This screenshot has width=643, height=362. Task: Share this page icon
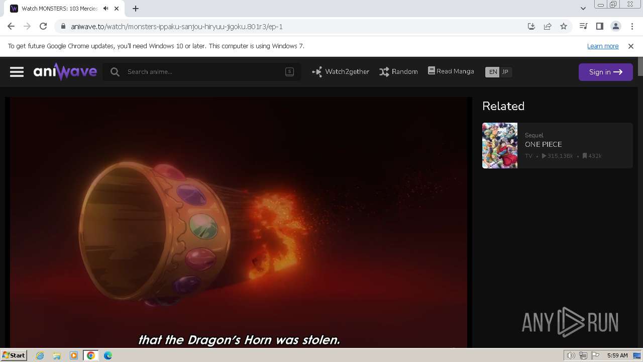click(x=548, y=26)
